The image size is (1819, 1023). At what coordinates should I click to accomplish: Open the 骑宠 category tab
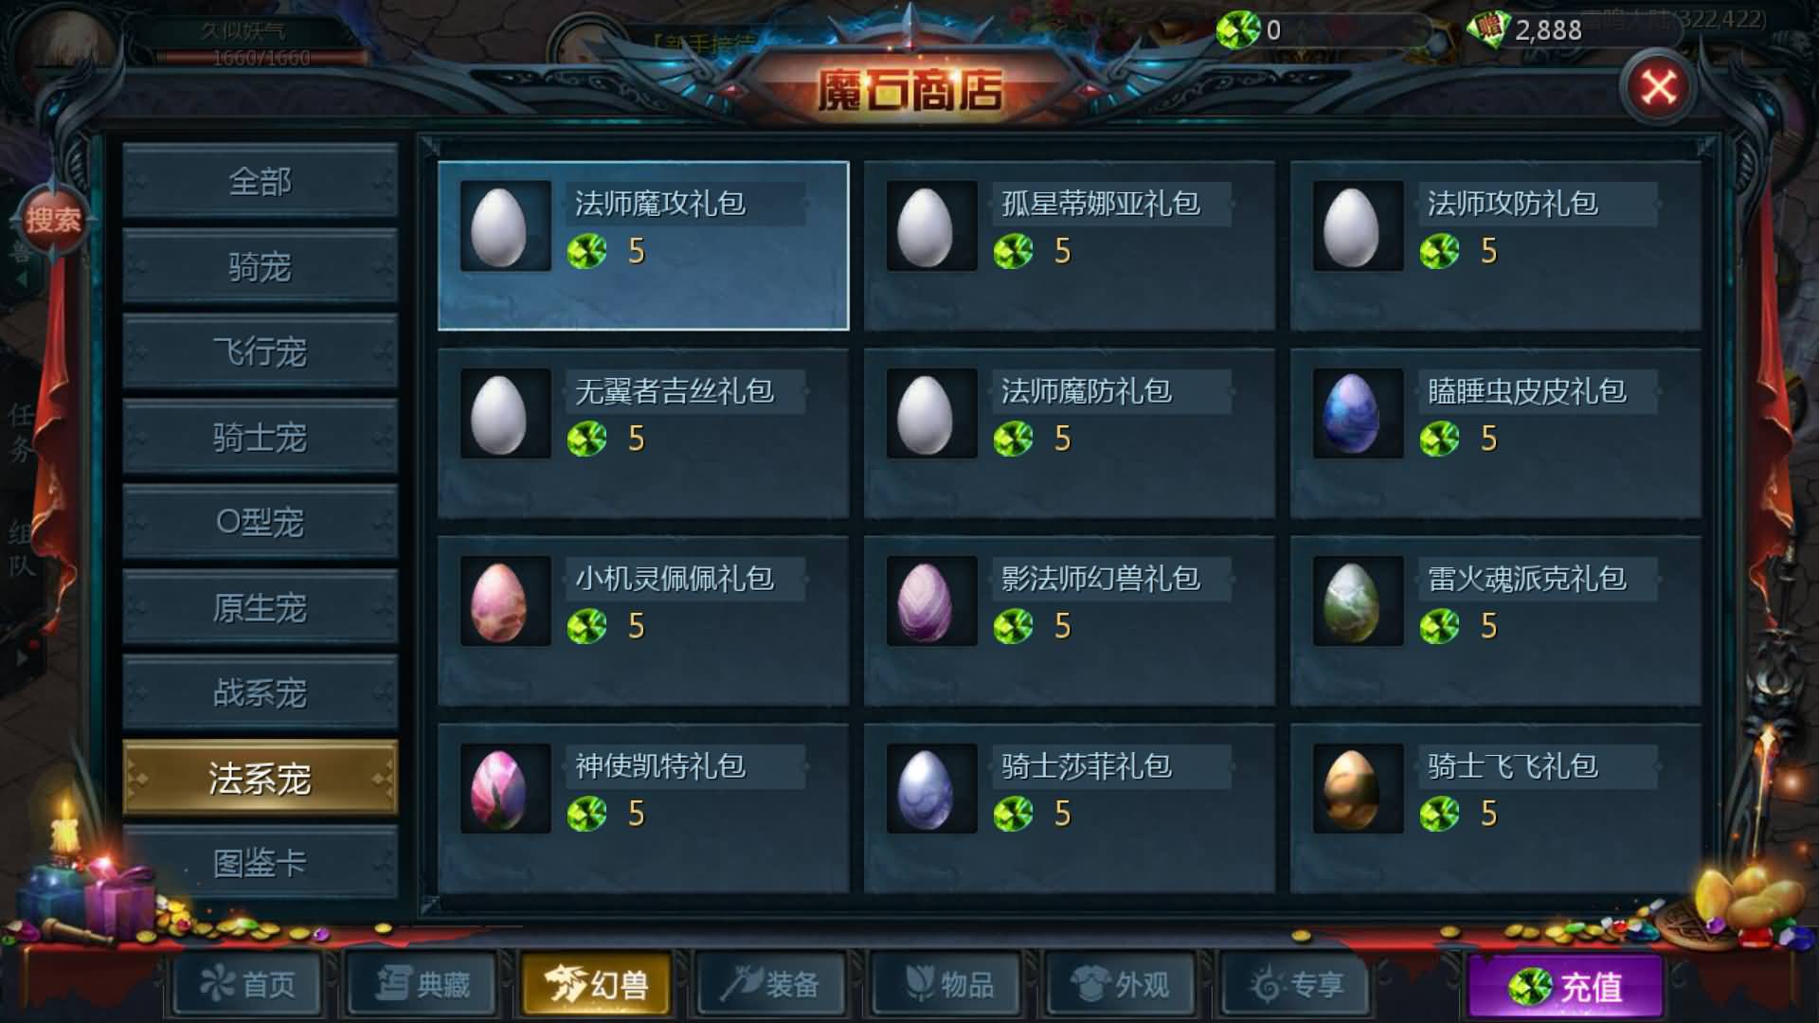click(x=260, y=266)
